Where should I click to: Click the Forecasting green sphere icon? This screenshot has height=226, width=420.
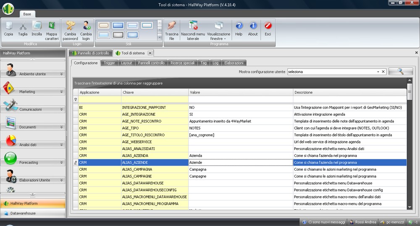click(11, 158)
